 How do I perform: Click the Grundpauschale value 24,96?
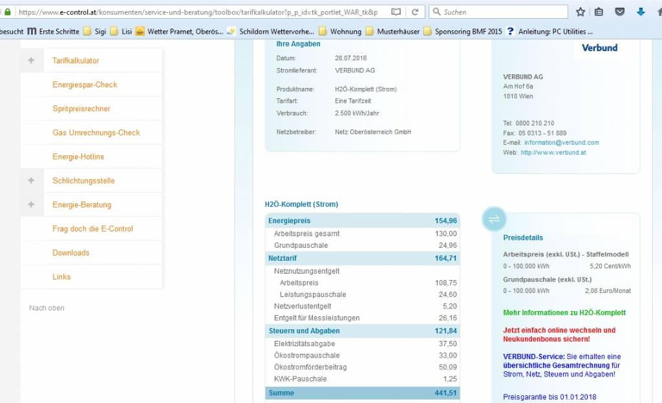[447, 245]
